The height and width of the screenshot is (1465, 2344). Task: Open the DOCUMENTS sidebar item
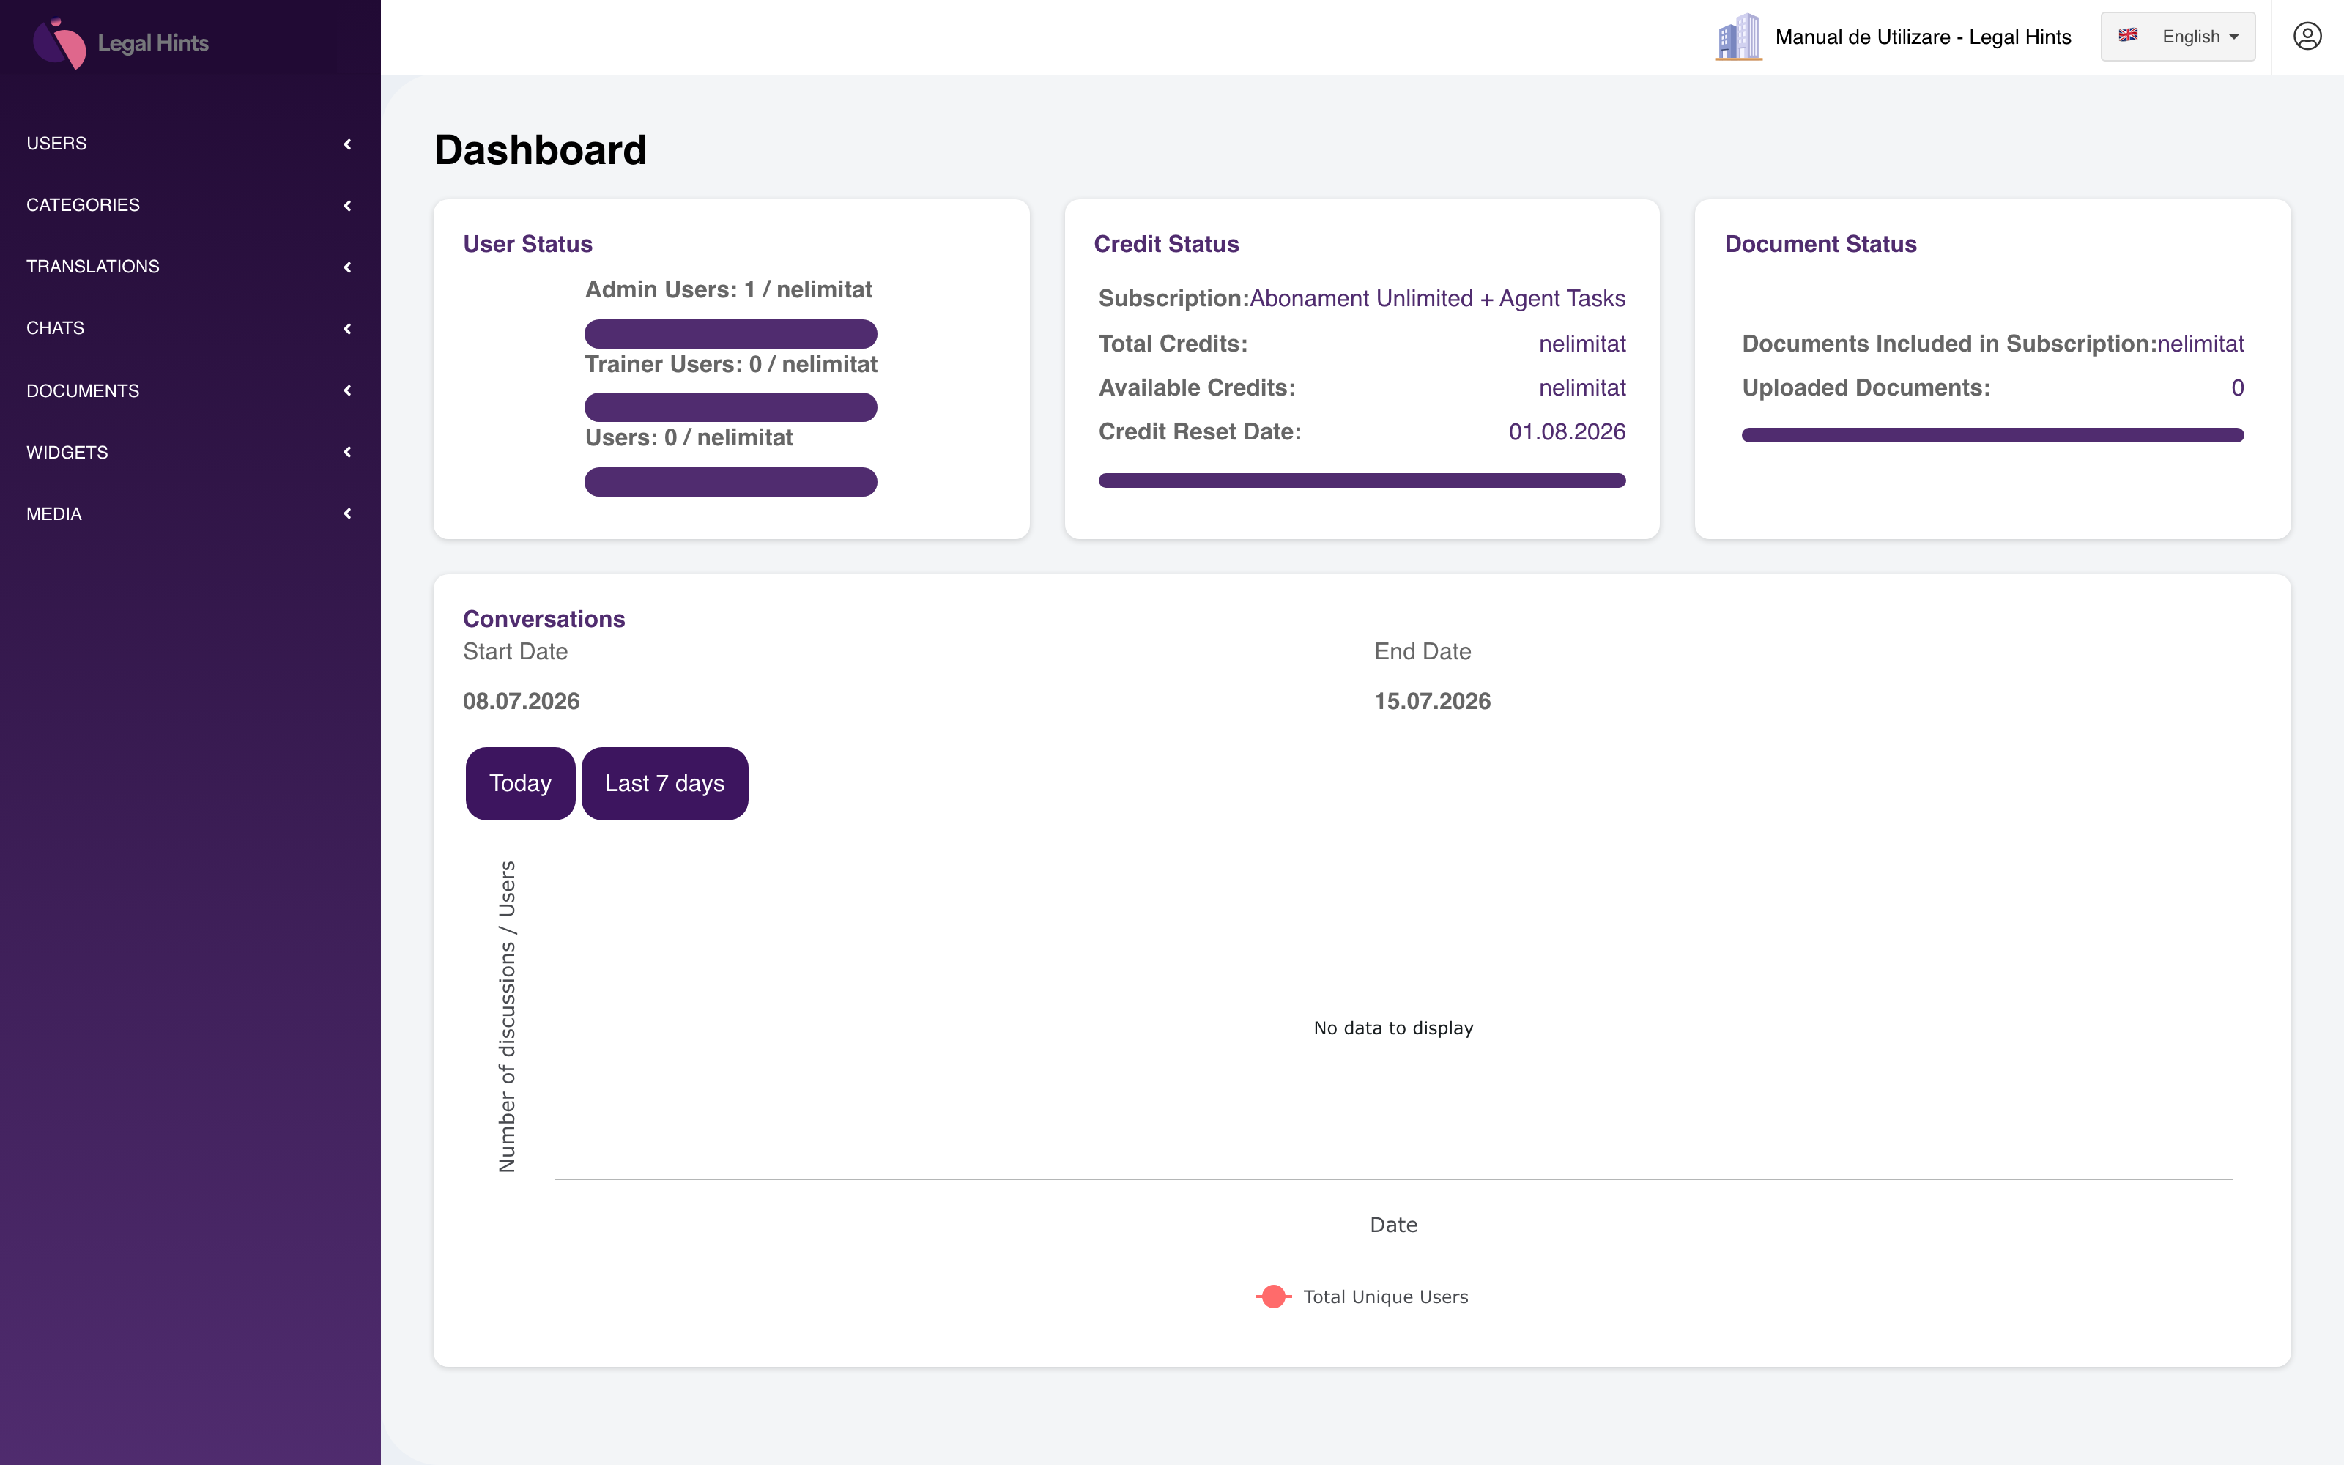190,390
